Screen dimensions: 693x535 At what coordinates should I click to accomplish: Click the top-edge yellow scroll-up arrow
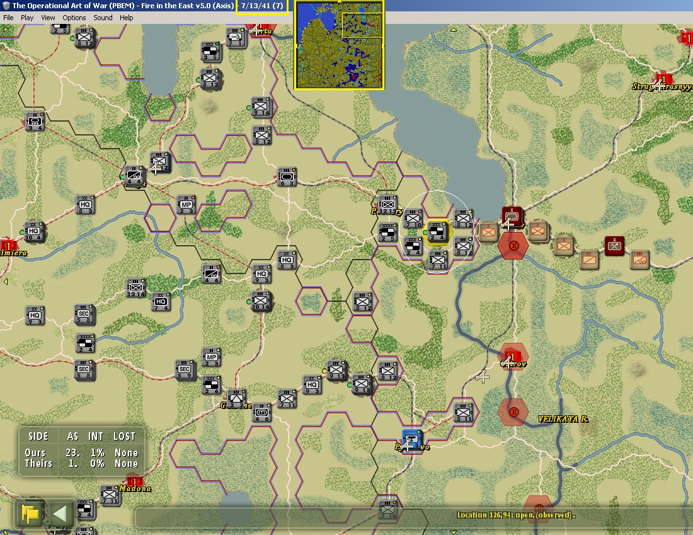tap(453, 30)
